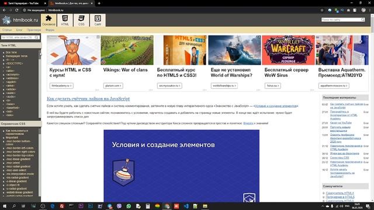Open a new browser tab
The image size is (374, 210).
(99, 3)
